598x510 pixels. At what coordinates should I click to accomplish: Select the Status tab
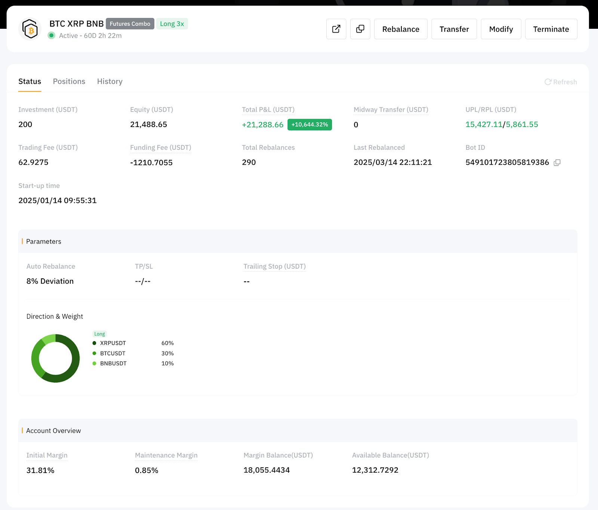(30, 81)
